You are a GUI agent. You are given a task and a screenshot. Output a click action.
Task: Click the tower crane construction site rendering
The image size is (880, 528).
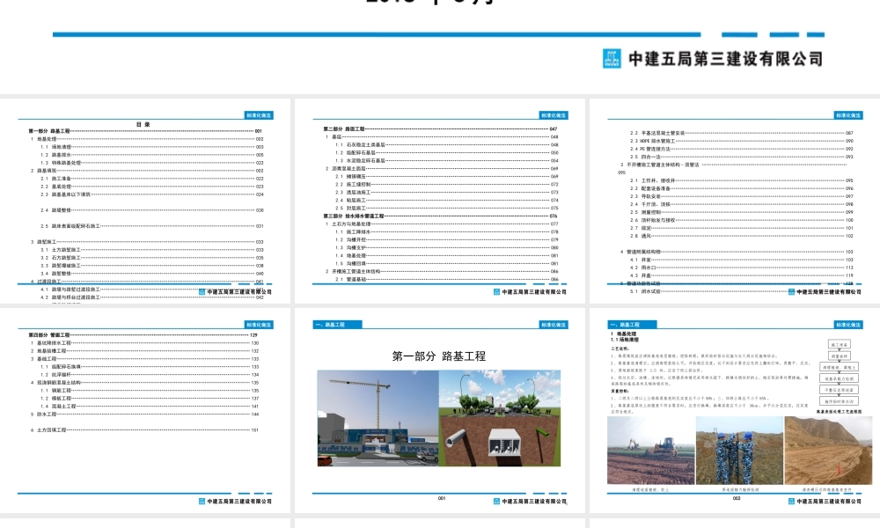378,418
